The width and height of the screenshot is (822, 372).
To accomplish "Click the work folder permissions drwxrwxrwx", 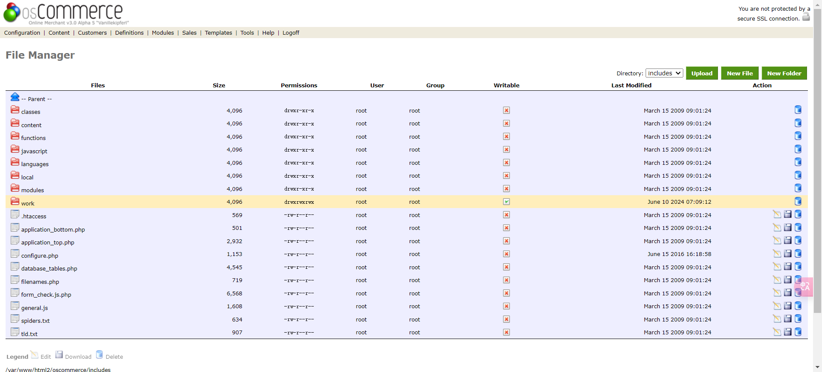I will click(299, 202).
